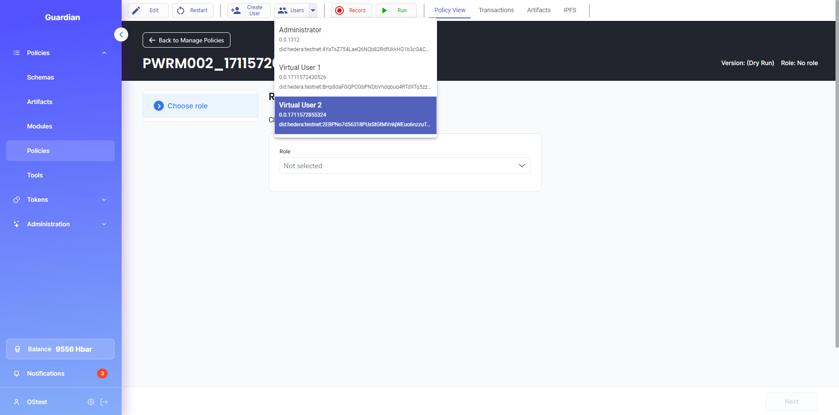Screen dimensions: 839x415
Task: Click the Edit pencil icon
Action: (136, 10)
